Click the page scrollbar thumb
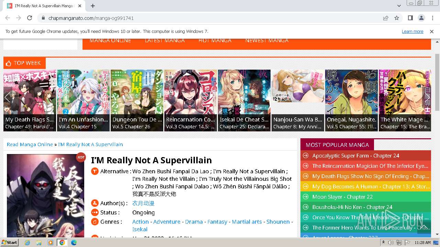 coord(437,82)
